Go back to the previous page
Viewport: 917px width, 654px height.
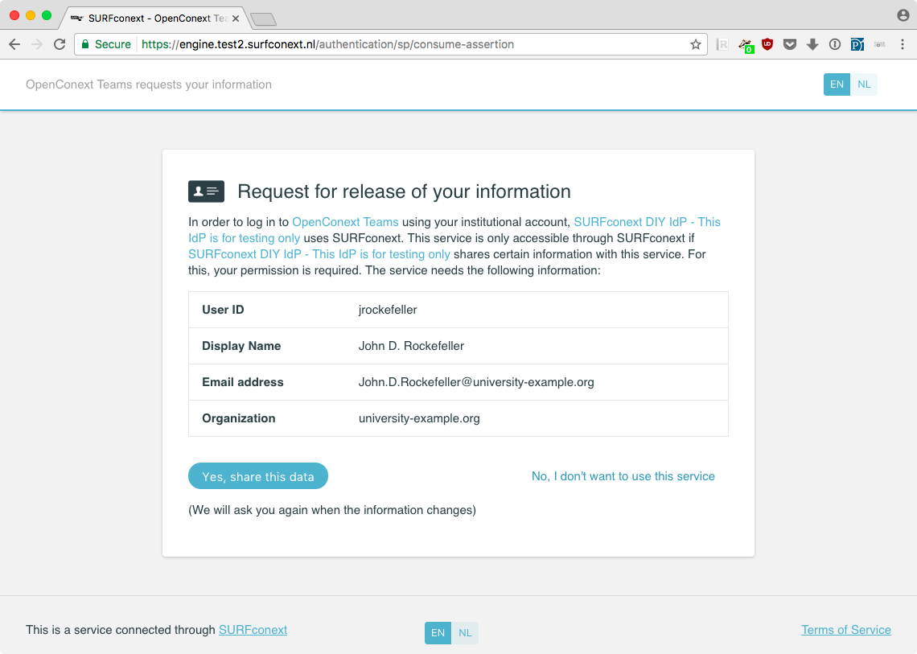pos(14,44)
